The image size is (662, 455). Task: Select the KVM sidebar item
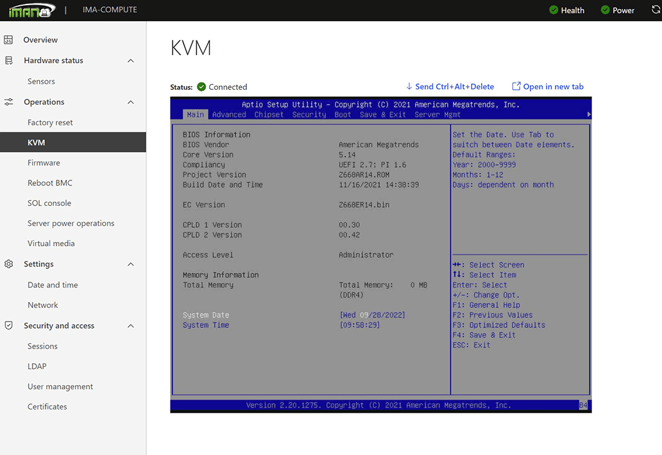[x=73, y=142]
